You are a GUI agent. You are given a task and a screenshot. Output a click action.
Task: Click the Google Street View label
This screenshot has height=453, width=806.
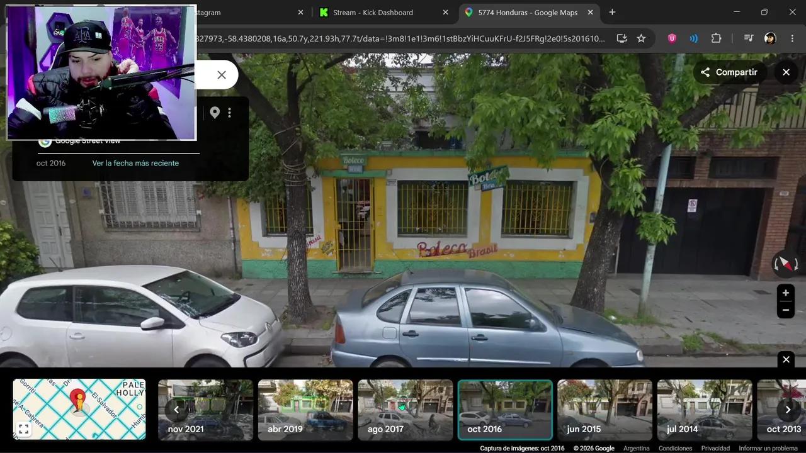[88, 141]
